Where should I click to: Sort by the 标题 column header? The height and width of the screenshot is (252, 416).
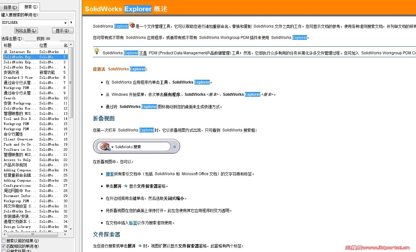pos(20,45)
